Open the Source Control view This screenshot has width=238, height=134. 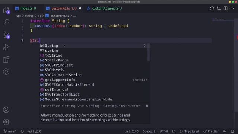click(6, 35)
